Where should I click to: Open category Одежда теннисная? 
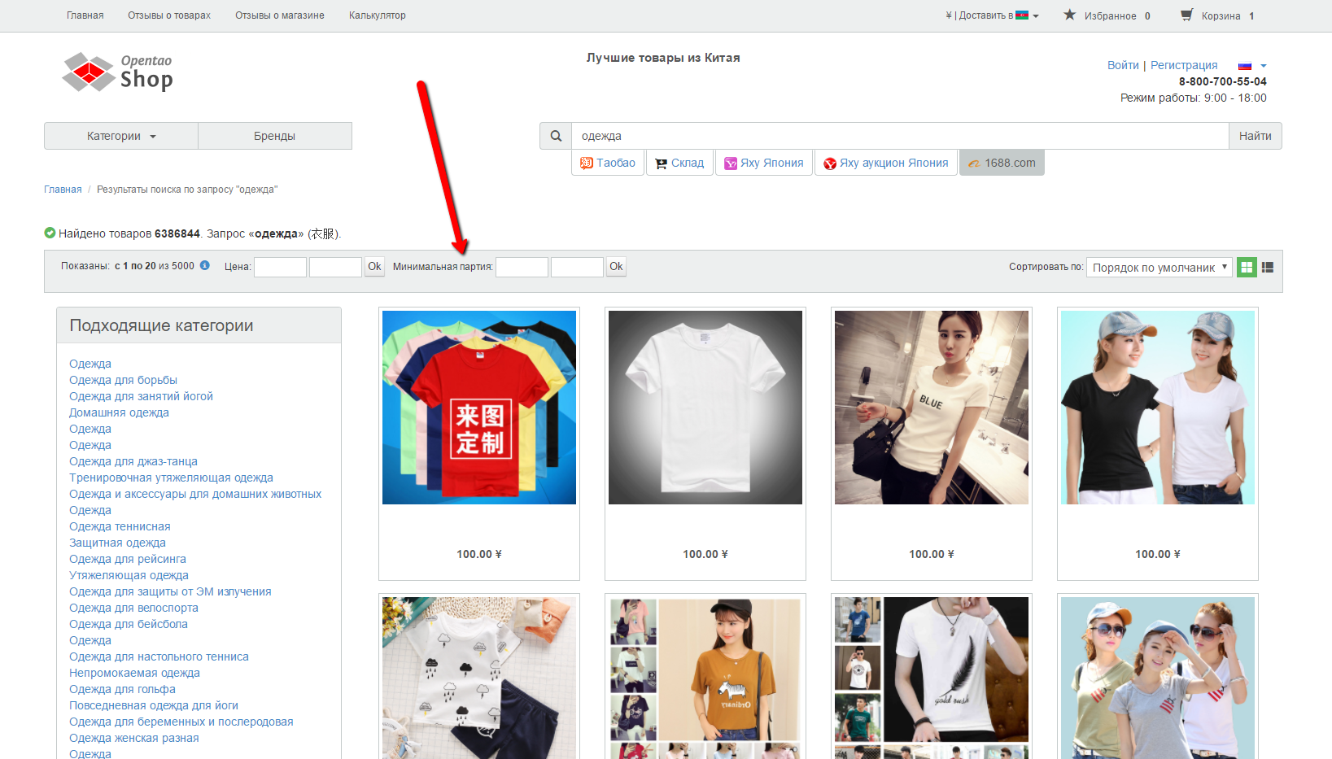coord(120,526)
